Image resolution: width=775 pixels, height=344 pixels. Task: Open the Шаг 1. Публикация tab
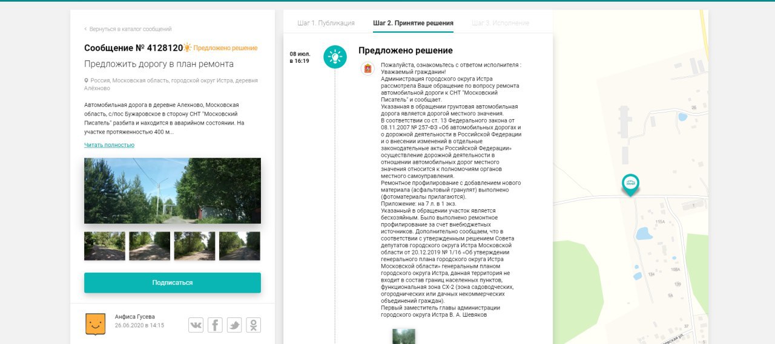326,23
